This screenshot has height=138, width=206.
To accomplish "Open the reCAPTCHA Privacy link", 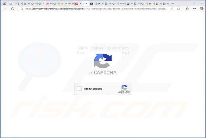I will tap(121, 93).
